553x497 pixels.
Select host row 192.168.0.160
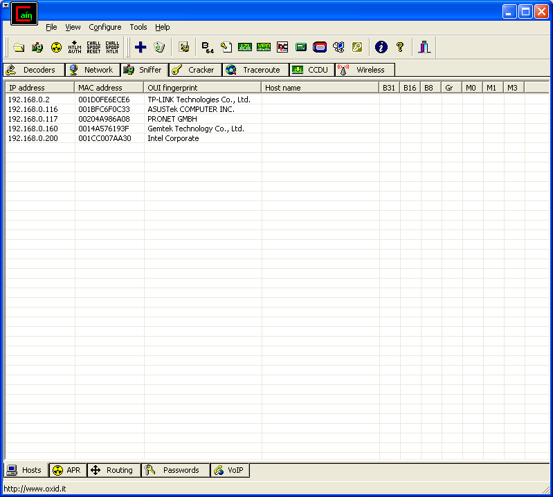tap(277, 129)
